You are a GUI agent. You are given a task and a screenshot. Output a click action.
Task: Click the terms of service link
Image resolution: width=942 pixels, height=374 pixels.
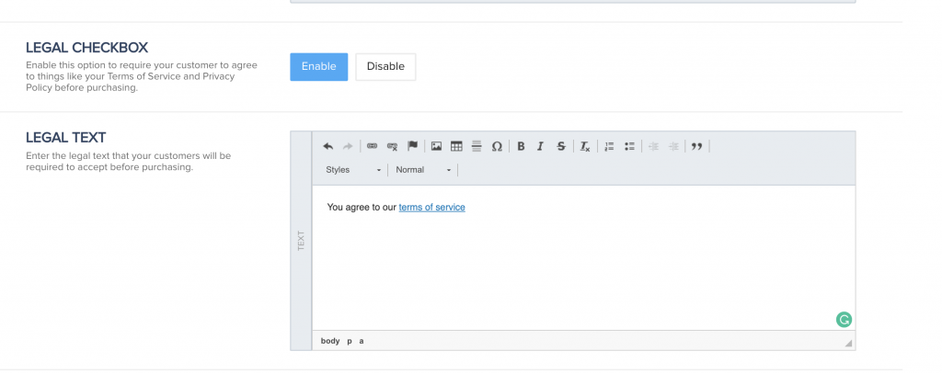point(431,208)
